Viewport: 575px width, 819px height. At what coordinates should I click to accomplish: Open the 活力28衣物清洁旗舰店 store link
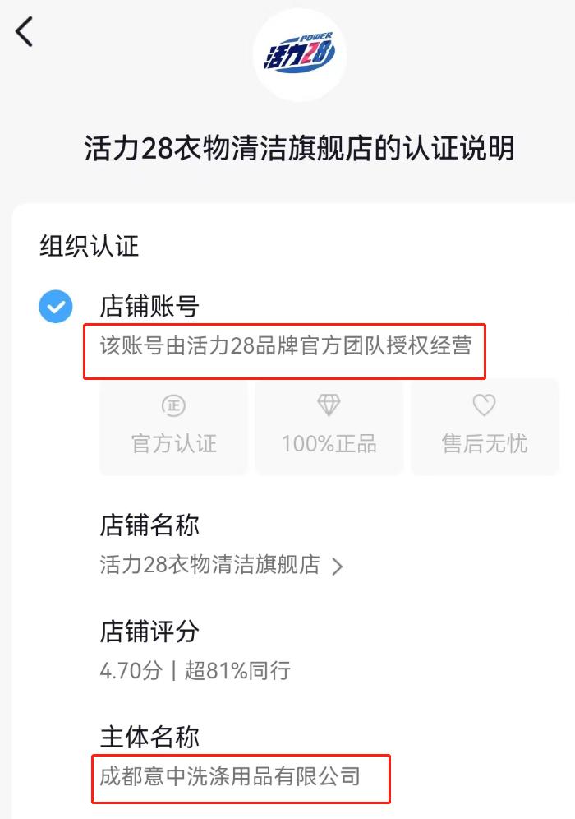click(209, 565)
